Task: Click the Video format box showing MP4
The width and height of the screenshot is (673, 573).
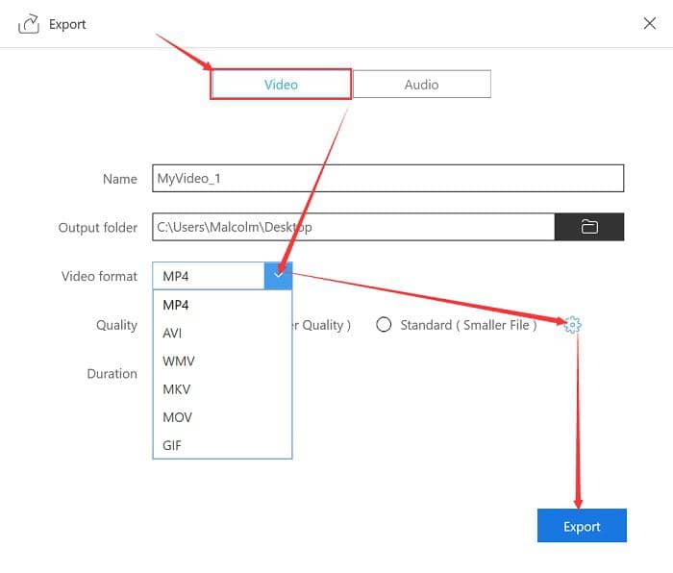Action: [x=208, y=276]
